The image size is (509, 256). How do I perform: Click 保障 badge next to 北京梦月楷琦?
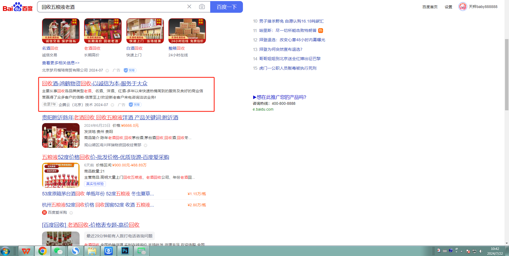point(130,70)
